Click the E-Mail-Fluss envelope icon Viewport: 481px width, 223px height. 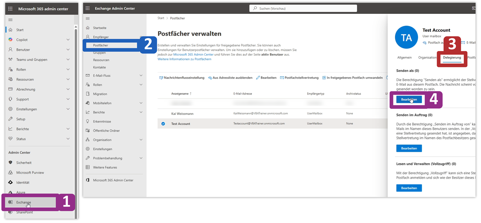pos(88,75)
